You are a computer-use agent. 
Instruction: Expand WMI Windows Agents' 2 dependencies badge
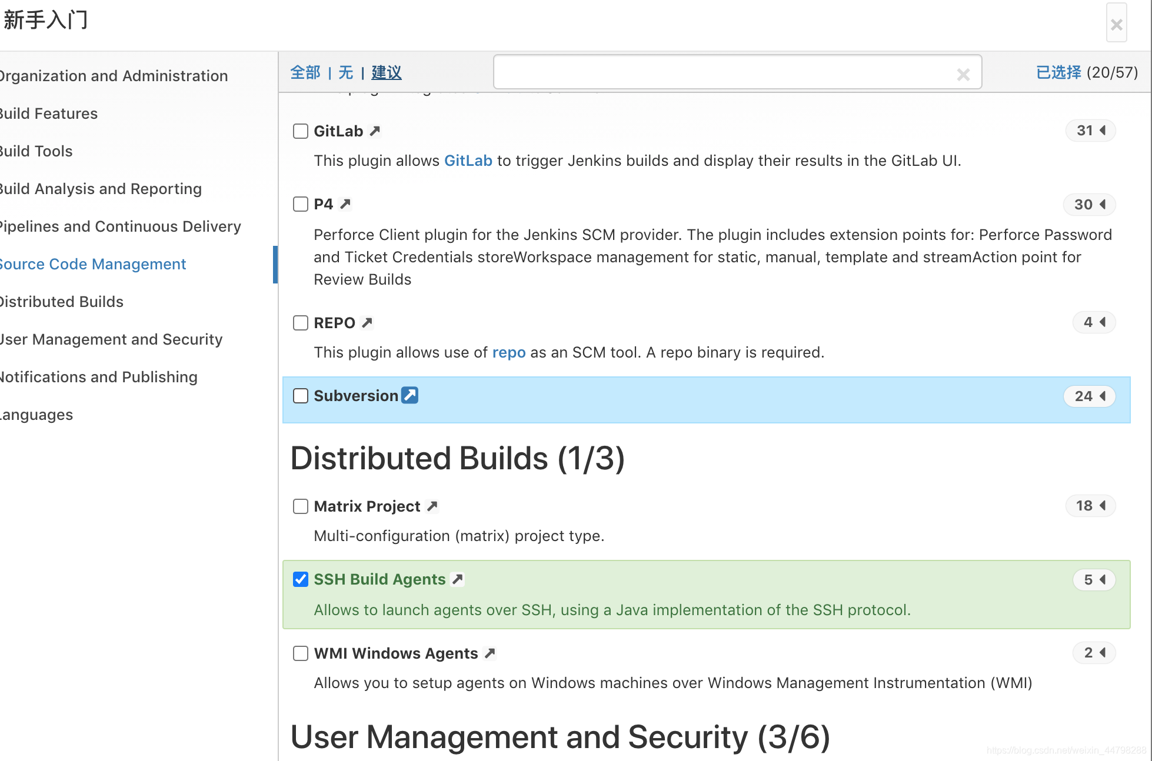(x=1094, y=653)
